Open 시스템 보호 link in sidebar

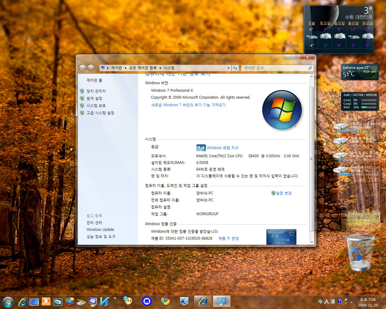tap(96, 106)
